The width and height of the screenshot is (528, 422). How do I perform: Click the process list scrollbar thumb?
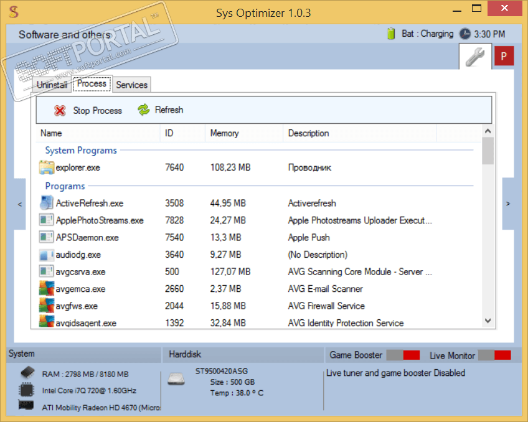(x=488, y=151)
